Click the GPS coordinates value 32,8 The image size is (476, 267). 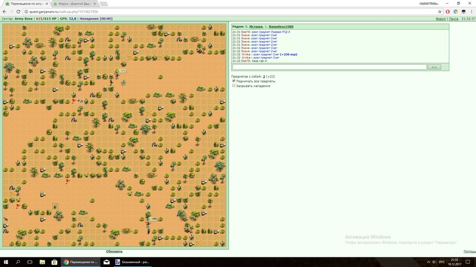[72, 19]
